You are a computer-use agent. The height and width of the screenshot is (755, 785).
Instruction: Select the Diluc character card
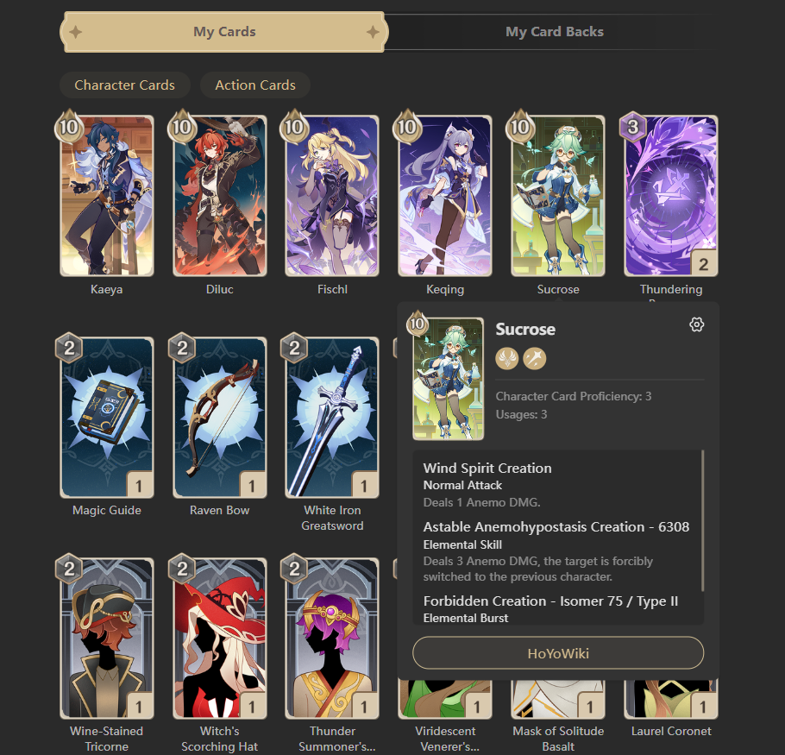[220, 196]
